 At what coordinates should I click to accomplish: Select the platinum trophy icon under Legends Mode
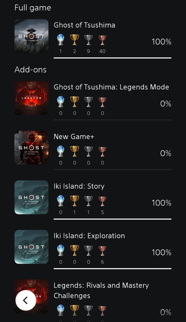pos(60,102)
